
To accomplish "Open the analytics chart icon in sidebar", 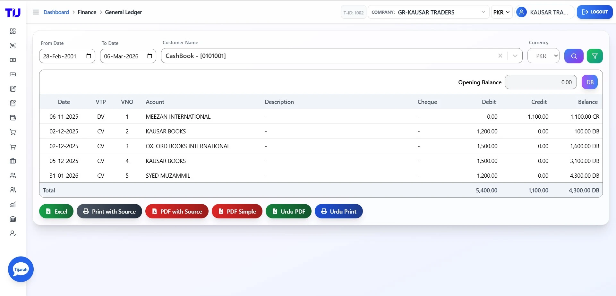I will [x=13, y=204].
